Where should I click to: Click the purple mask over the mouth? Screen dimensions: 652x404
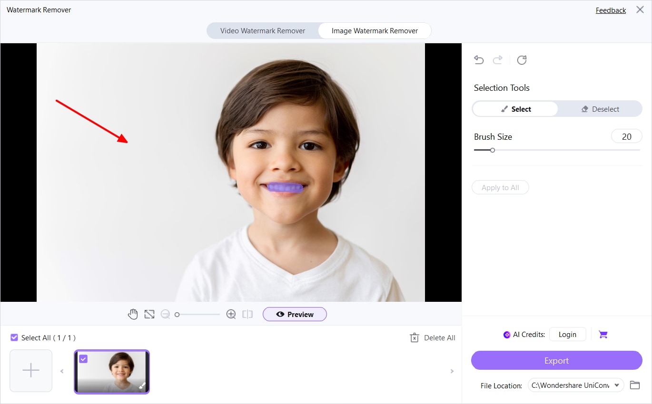click(x=285, y=187)
